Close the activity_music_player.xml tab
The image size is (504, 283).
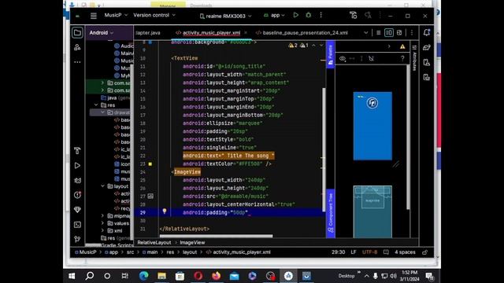(246, 33)
